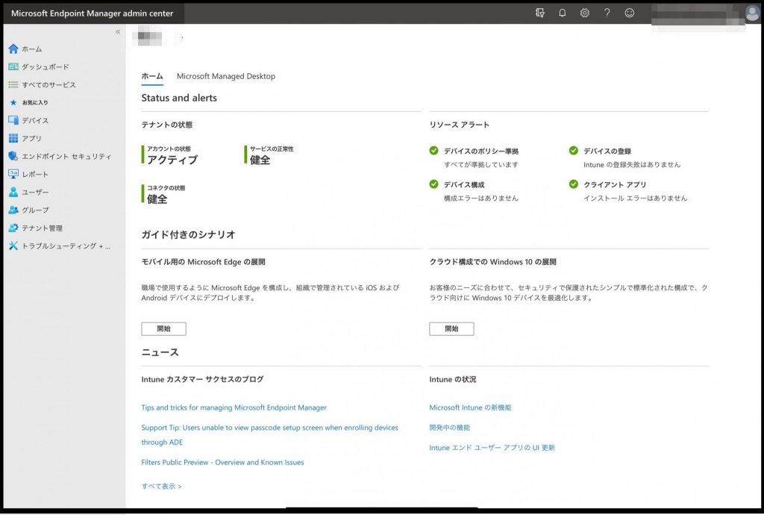This screenshot has height=515, width=764.
Task: Select デバイス in the navigation menu
Action: [x=35, y=120]
